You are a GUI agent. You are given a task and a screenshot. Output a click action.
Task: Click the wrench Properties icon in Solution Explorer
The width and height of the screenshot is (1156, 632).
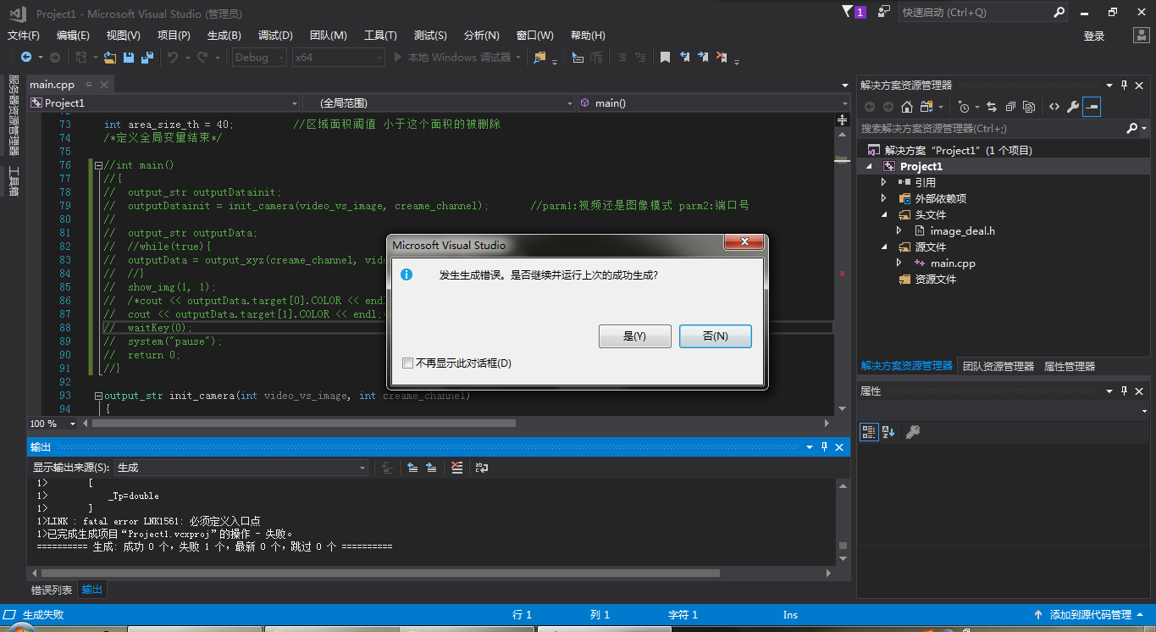coord(1072,107)
